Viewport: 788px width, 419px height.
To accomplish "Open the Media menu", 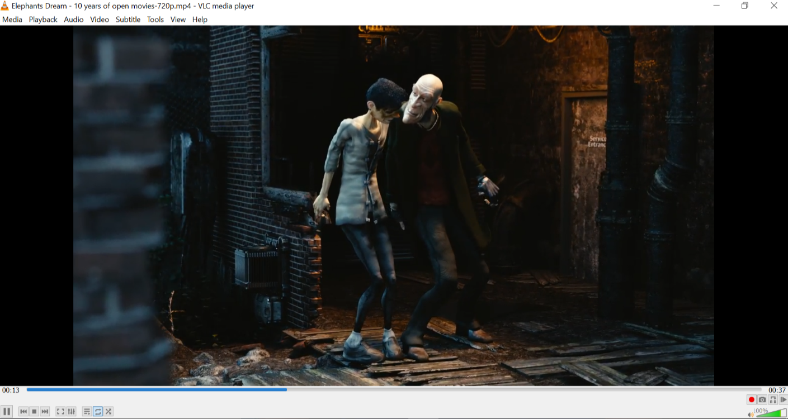I will click(x=12, y=20).
